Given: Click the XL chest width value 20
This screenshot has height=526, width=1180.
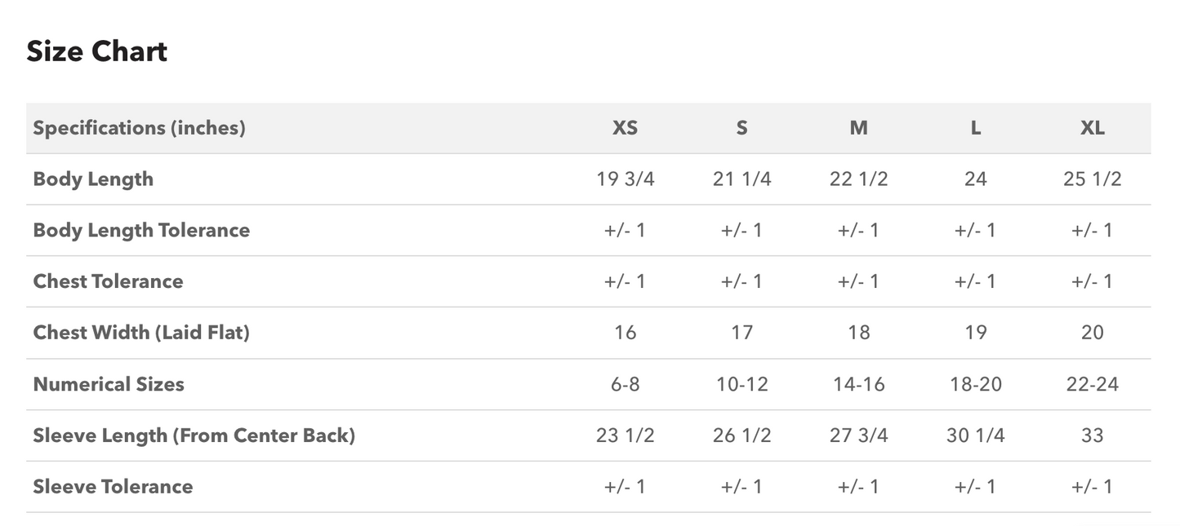Looking at the screenshot, I should click(1092, 333).
